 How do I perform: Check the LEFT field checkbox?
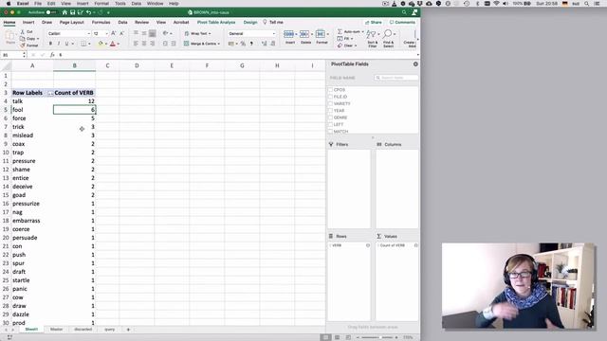pyautogui.click(x=330, y=124)
